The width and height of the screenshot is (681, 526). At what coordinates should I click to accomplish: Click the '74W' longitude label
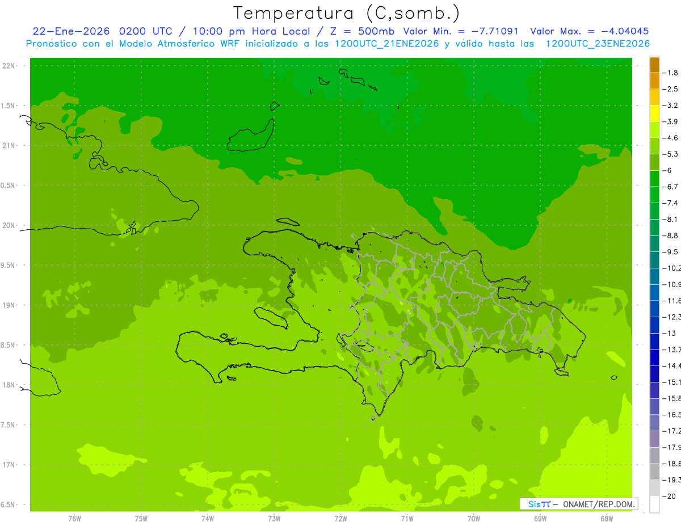click(207, 518)
